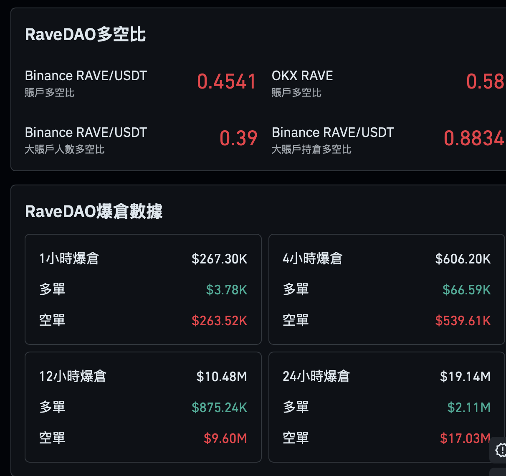Open the OKX RAVE 賬戶多空比 entry

point(302,83)
